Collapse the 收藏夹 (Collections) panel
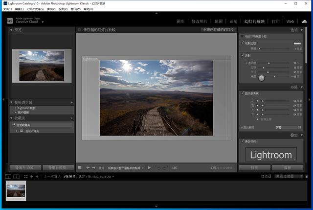This screenshot has width=313, height=210. click(x=11, y=118)
